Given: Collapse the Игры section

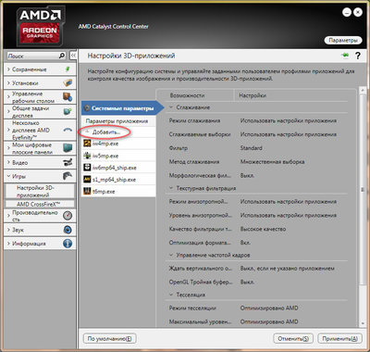Looking at the screenshot, I should pyautogui.click(x=8, y=176).
